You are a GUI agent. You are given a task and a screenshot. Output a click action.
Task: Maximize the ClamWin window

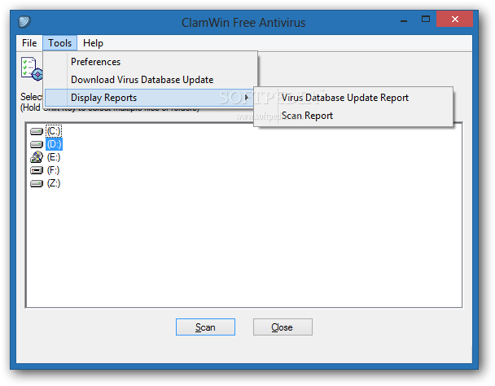(426, 20)
